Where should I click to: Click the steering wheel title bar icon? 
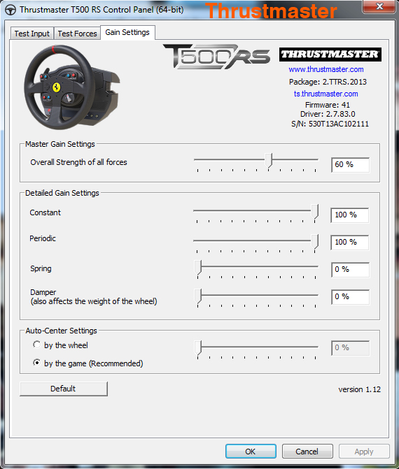10,10
